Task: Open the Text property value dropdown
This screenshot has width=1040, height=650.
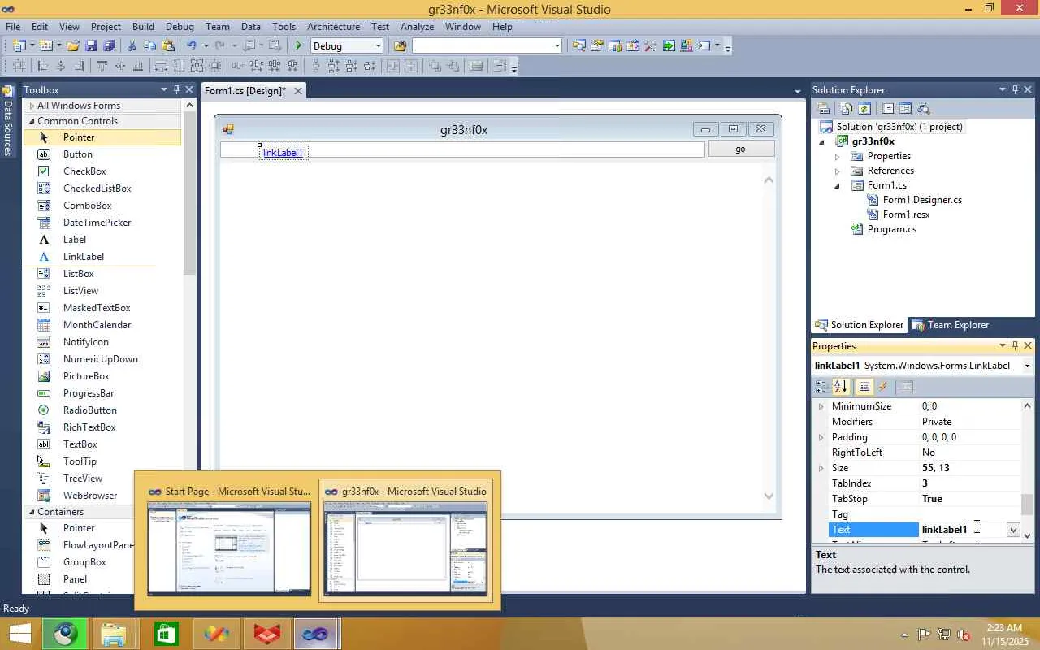Action: (1013, 530)
